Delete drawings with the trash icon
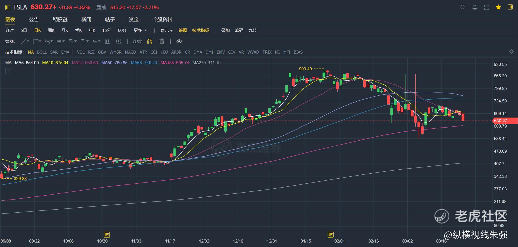518x247 pixels. click(161, 41)
